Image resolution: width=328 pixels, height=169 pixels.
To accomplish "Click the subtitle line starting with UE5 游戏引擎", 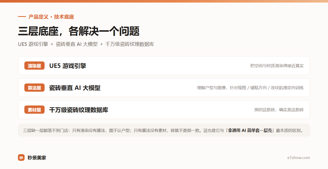I will coord(86,44).
